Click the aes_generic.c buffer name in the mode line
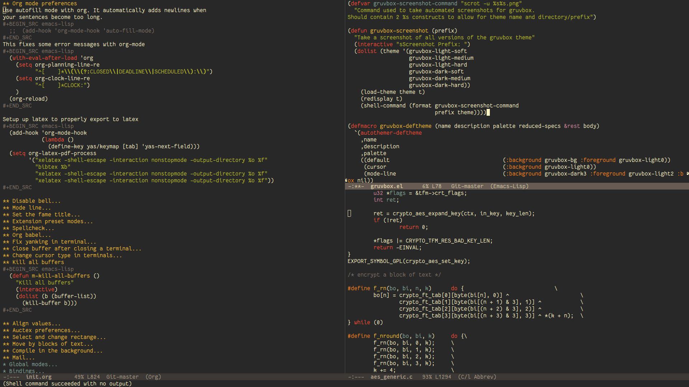This screenshot has width=689, height=387. pyautogui.click(x=391, y=377)
